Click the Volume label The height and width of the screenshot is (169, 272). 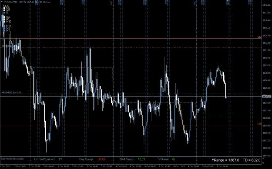point(164,159)
